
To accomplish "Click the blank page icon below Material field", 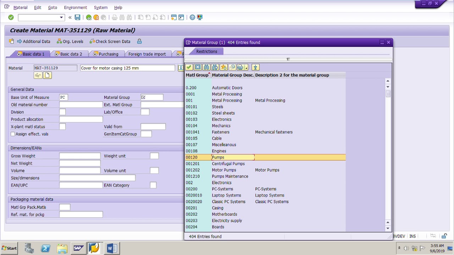I will click(48, 75).
